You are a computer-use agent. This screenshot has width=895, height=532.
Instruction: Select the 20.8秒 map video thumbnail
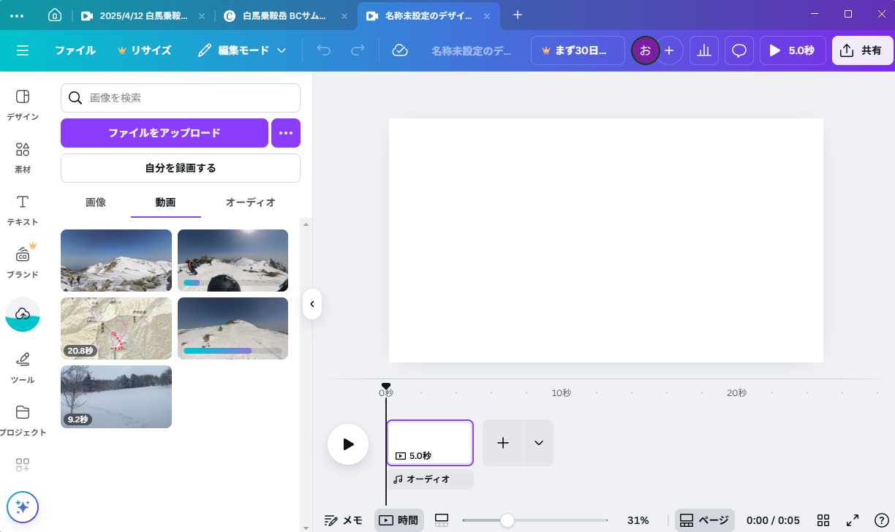point(116,328)
